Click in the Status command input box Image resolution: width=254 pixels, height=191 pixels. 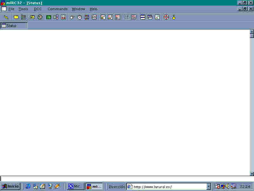[x=127, y=179]
